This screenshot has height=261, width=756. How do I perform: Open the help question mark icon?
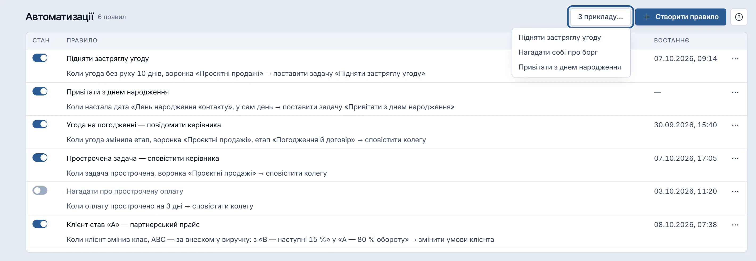739,17
